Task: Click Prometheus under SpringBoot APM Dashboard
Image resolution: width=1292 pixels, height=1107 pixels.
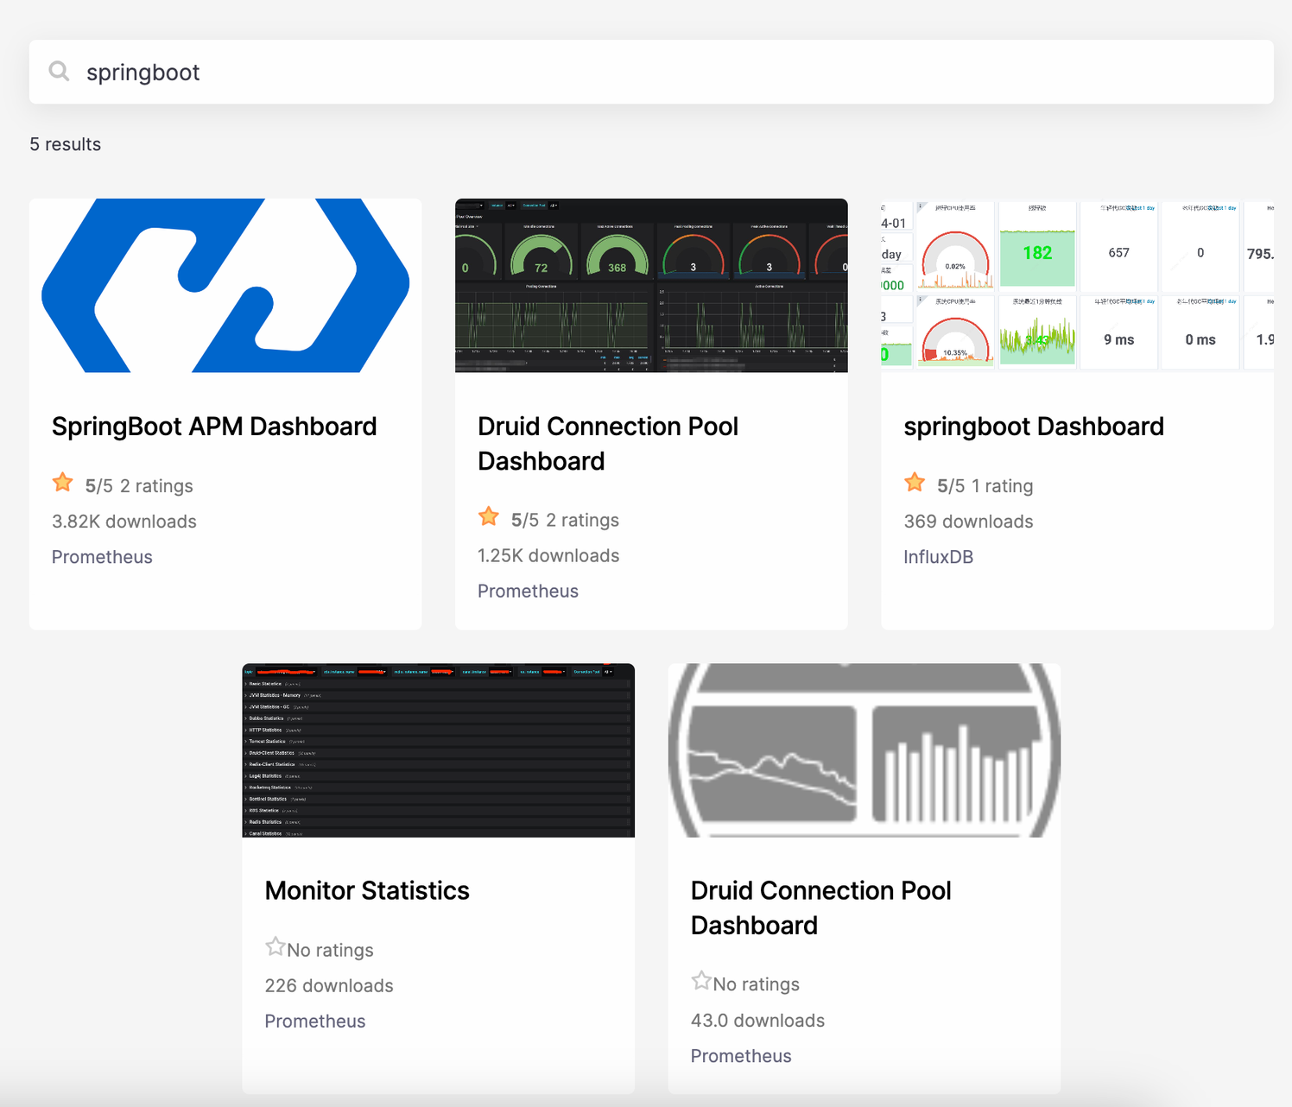Action: (x=102, y=557)
